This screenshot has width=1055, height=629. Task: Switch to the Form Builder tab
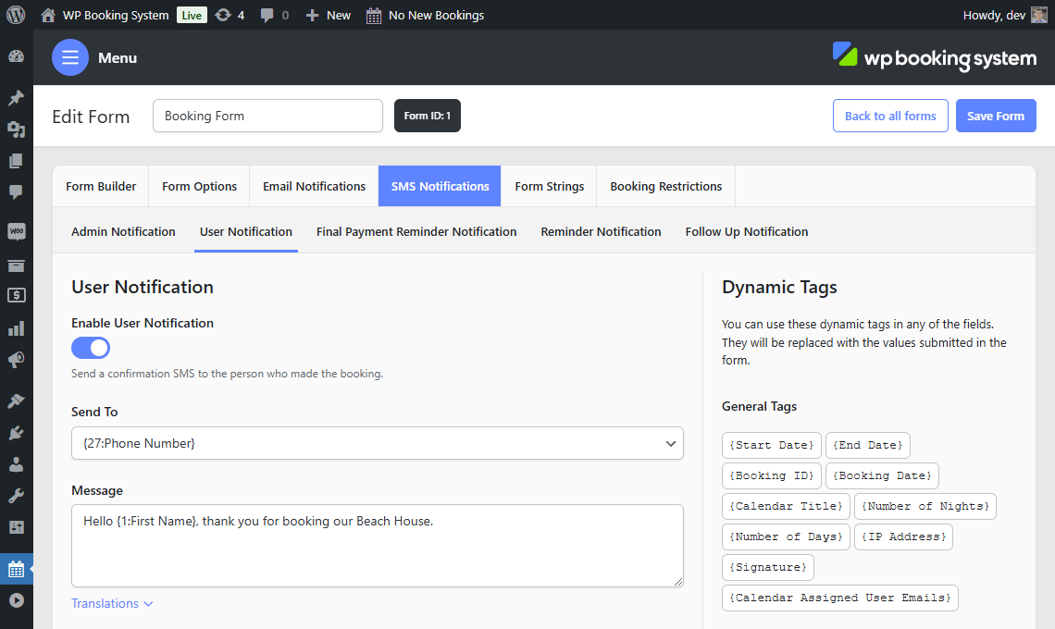[x=101, y=186]
